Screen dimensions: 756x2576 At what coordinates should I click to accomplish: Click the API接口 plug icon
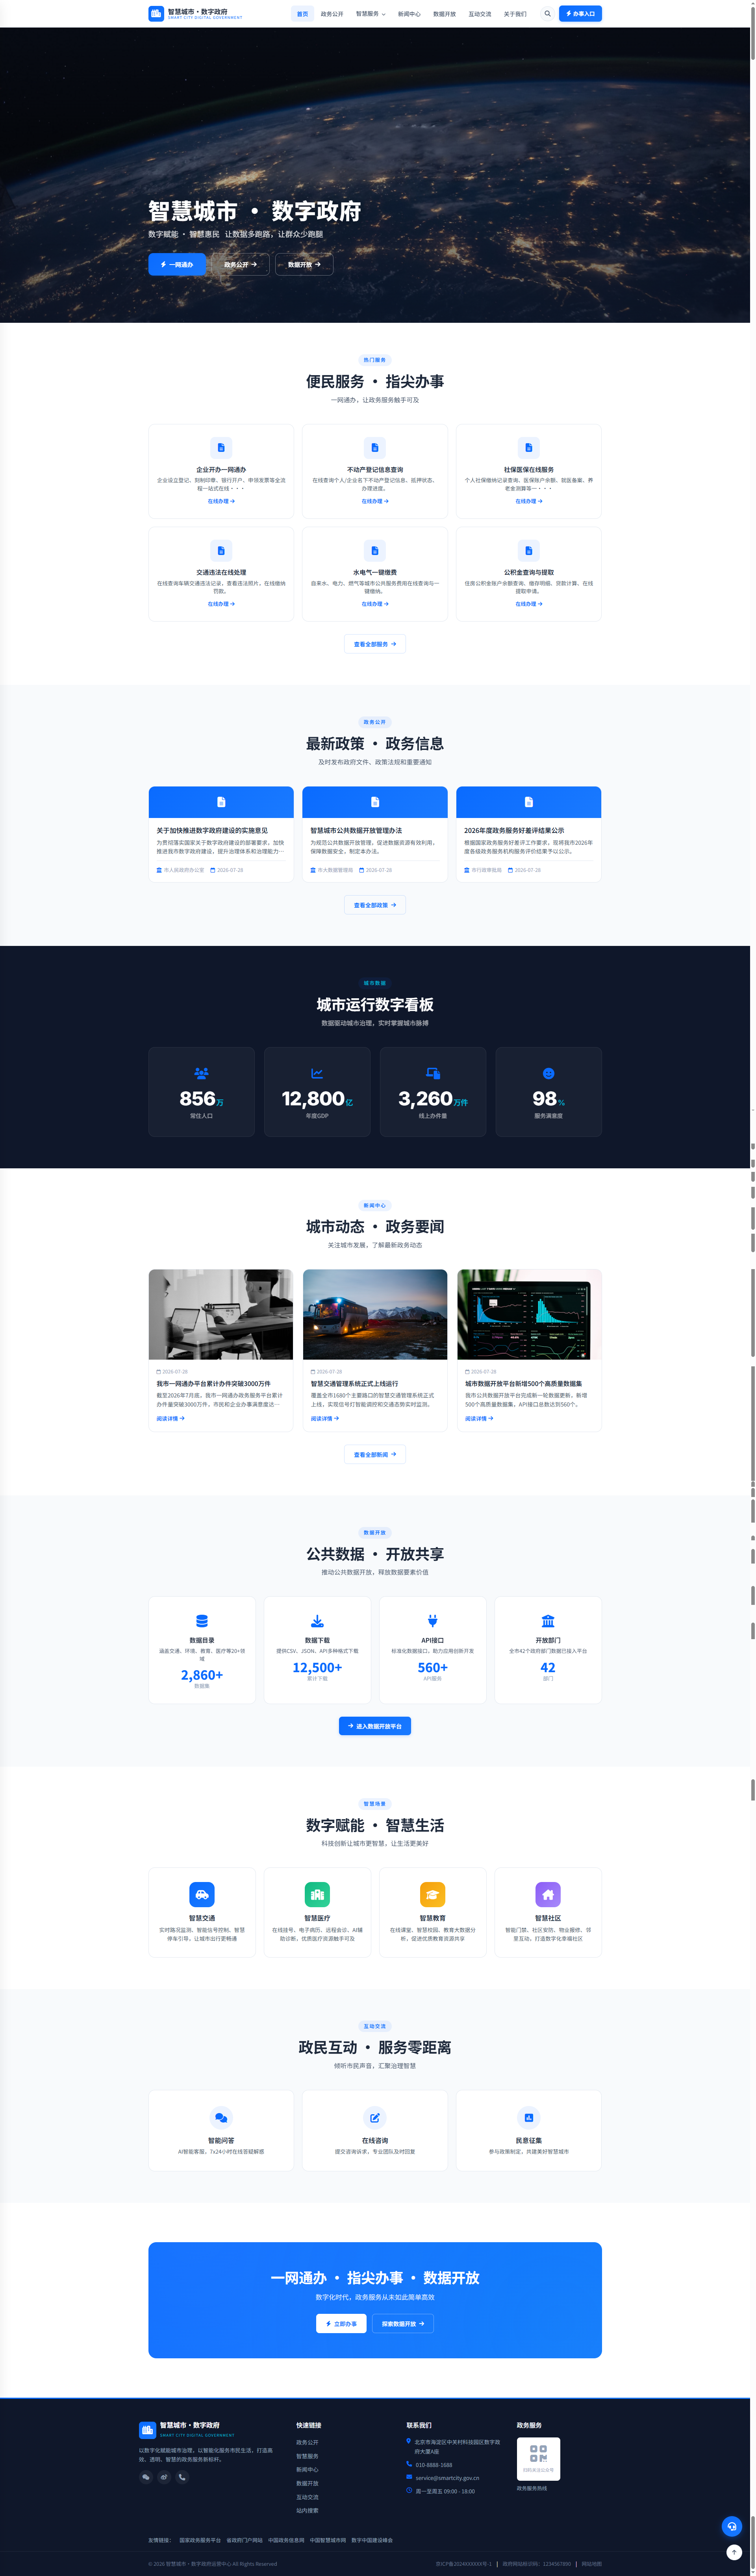click(x=433, y=1622)
